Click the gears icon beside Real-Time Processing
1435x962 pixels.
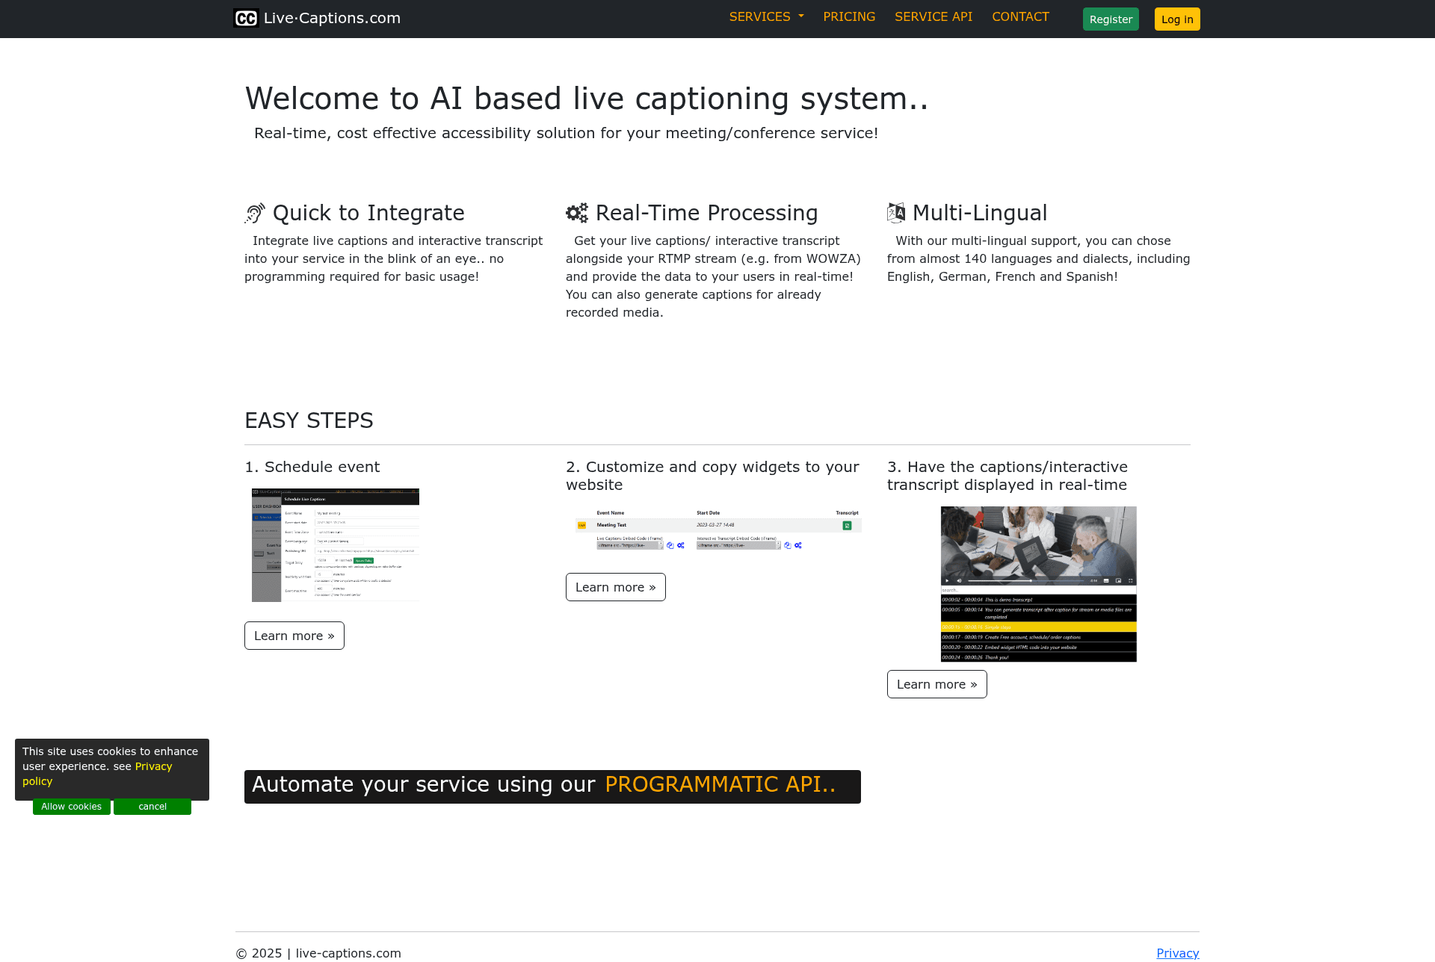[576, 214]
